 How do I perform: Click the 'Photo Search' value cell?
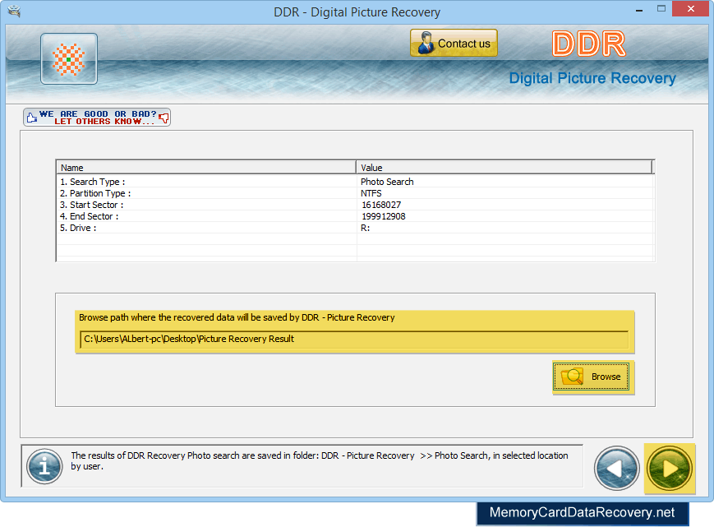click(x=387, y=182)
